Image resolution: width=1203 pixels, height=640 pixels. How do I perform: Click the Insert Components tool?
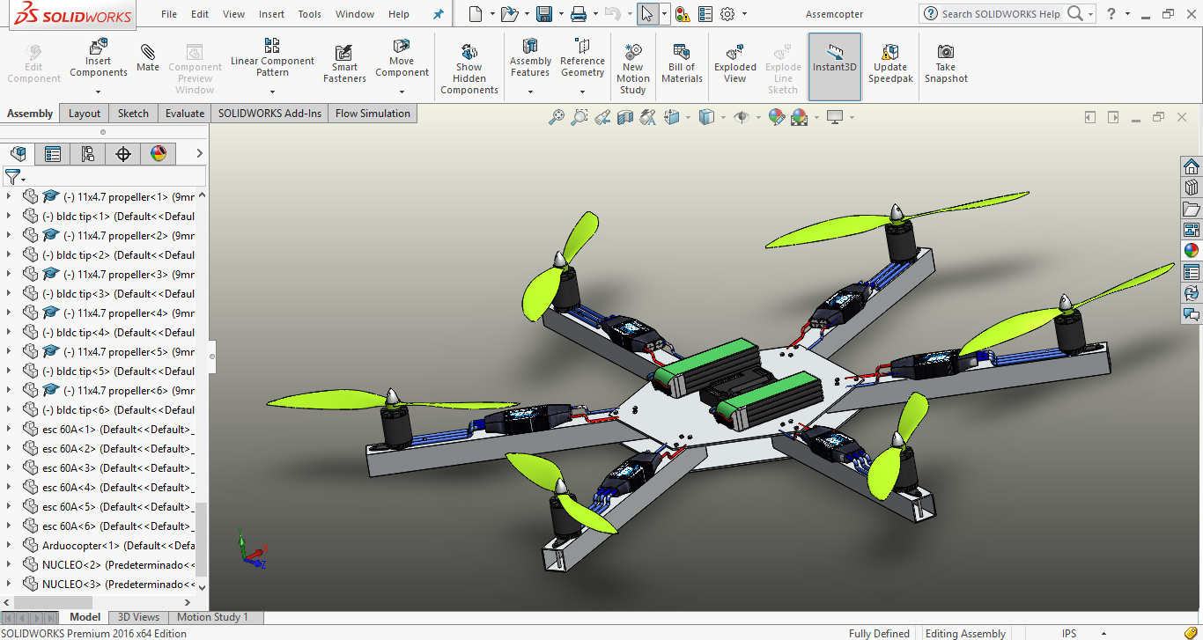pos(99,58)
